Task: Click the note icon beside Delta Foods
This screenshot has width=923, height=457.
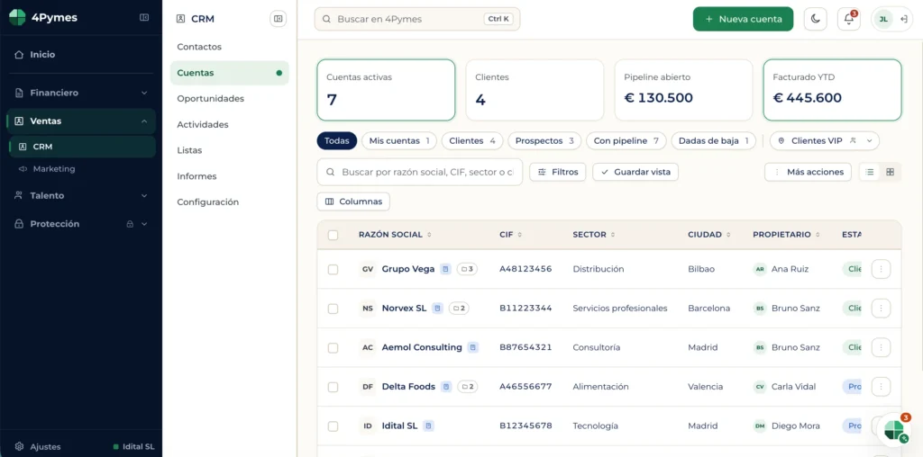Action: point(446,387)
